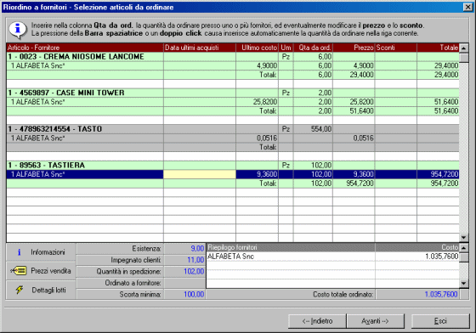
Task: Click the Qta da ord. column header
Action: tap(313, 48)
